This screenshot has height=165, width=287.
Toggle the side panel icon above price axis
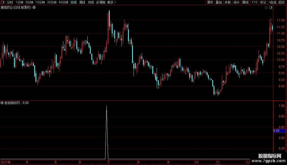pyautogui.click(x=271, y=8)
